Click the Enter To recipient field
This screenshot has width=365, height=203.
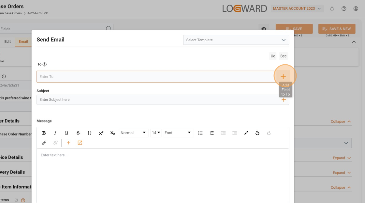pyautogui.click(x=156, y=77)
